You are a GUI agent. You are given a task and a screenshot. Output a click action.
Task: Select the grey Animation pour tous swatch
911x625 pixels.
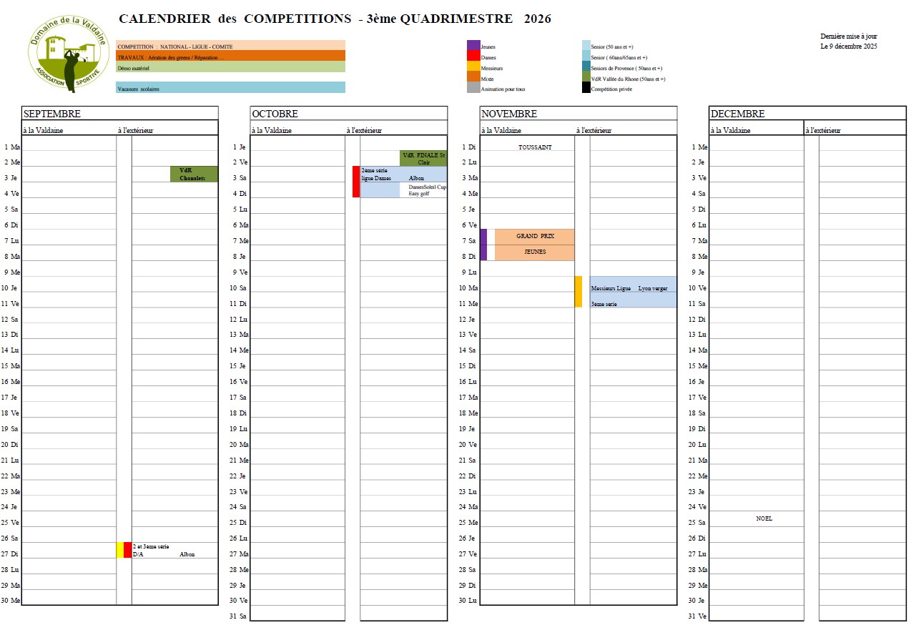pyautogui.click(x=473, y=88)
